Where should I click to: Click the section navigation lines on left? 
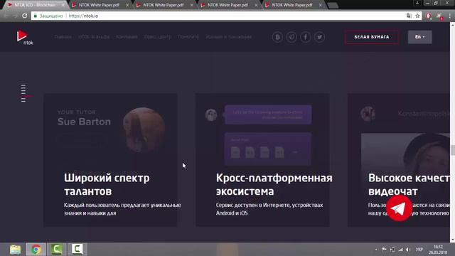(x=23, y=93)
